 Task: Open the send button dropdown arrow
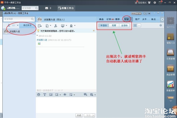pos(93,115)
